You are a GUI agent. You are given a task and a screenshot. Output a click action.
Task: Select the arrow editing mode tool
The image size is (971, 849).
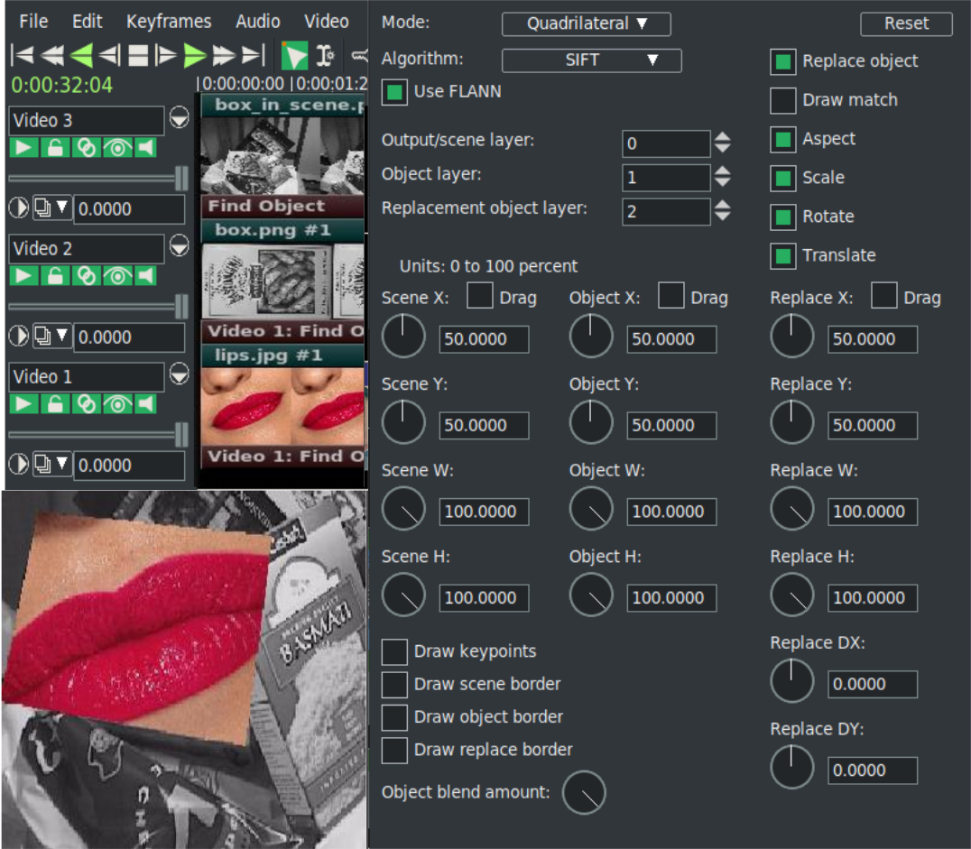click(294, 56)
